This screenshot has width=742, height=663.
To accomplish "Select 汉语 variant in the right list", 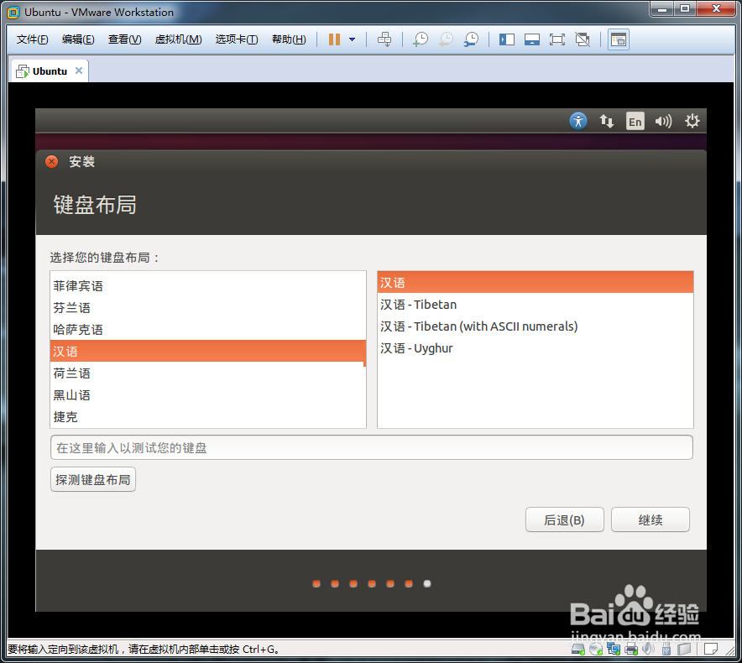I will pos(536,283).
